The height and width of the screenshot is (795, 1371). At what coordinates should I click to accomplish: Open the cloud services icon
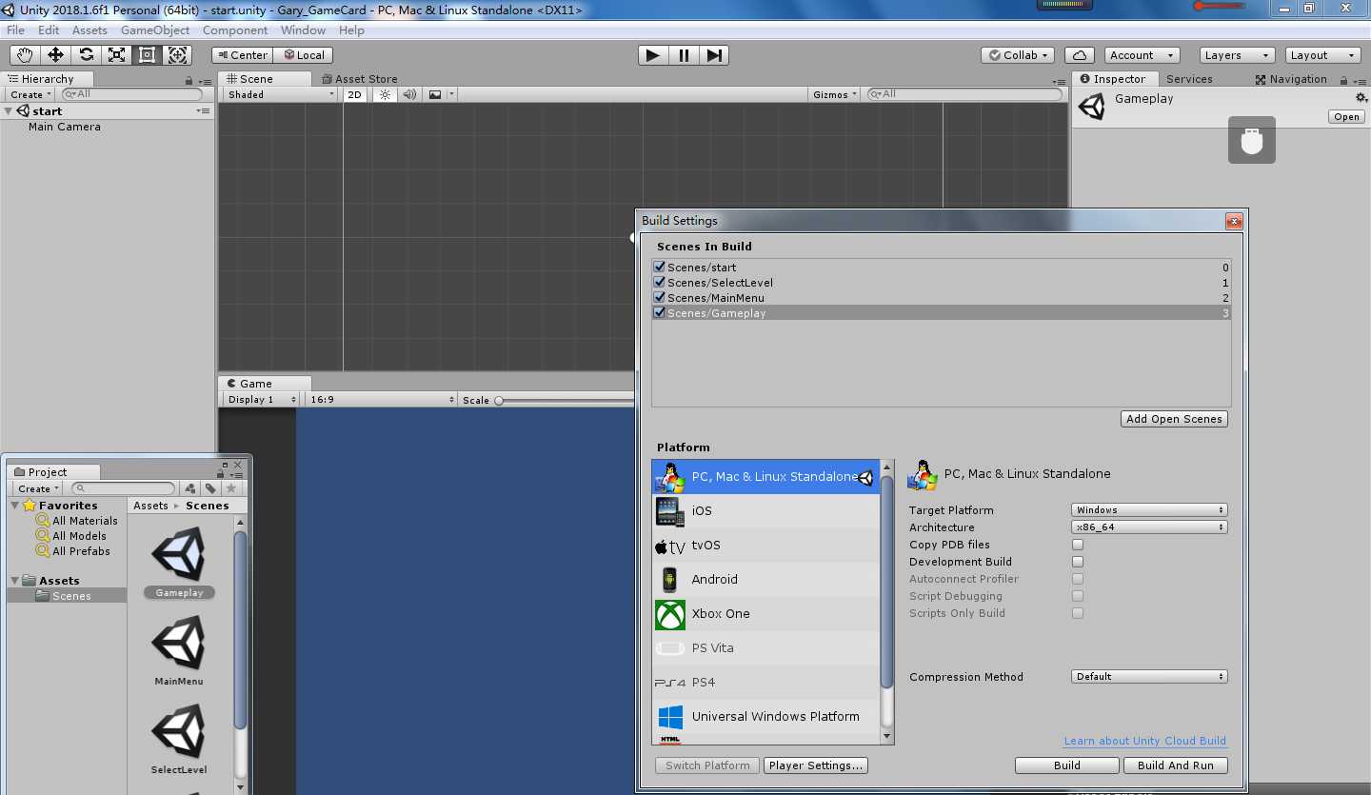(x=1079, y=55)
